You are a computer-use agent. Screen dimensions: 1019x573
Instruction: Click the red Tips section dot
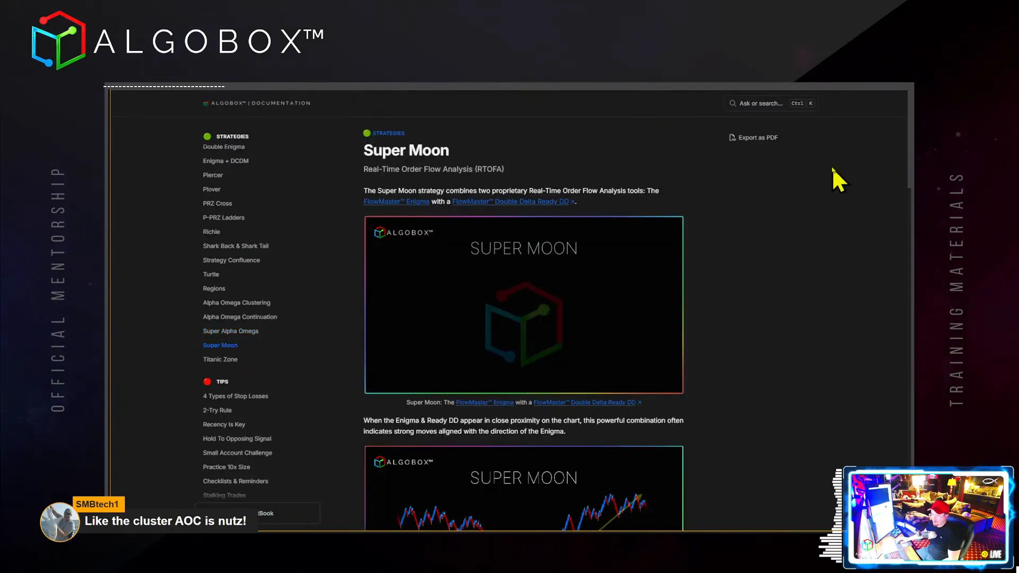(207, 381)
